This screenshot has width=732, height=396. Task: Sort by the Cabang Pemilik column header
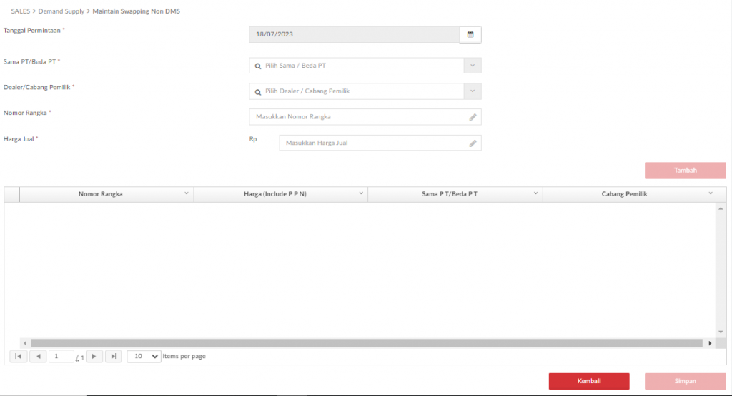pos(624,194)
